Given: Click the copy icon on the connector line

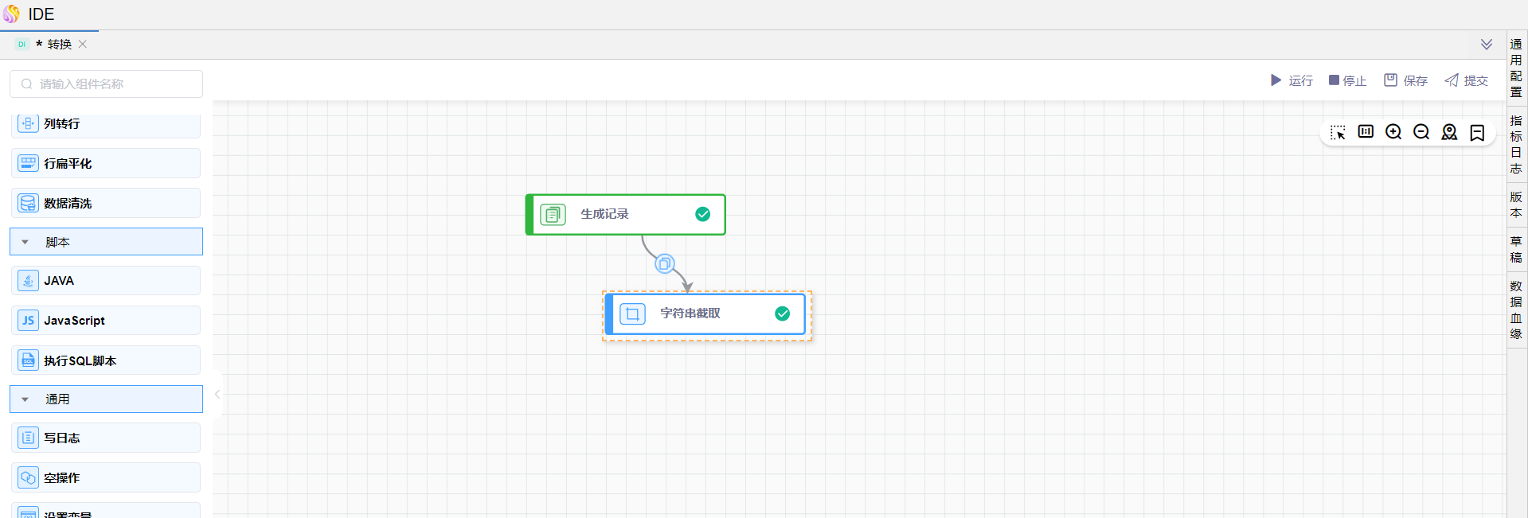Looking at the screenshot, I should coord(665,263).
